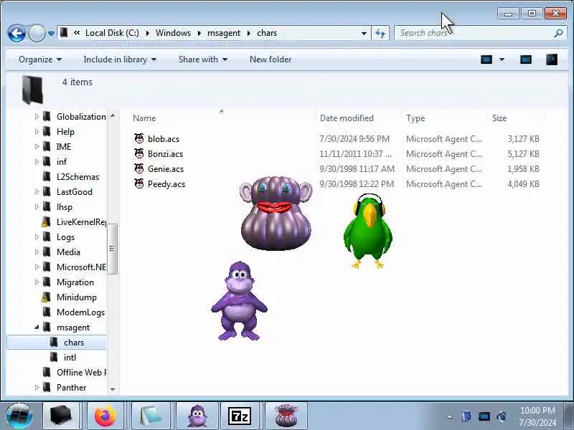Open the Organize menu
Image resolution: width=574 pixels, height=430 pixels.
[40, 59]
